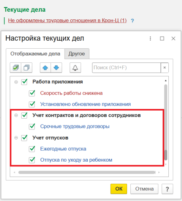Select the Срочные трудовые договоры row text
This screenshot has height=201, width=182.
tap(75, 126)
